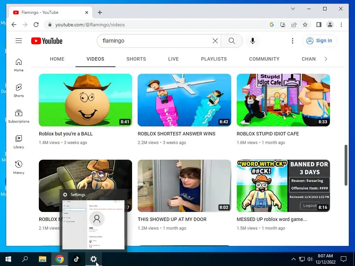Open YouTube settings three-dot menu
The height and width of the screenshot is (266, 355).
[293, 41]
